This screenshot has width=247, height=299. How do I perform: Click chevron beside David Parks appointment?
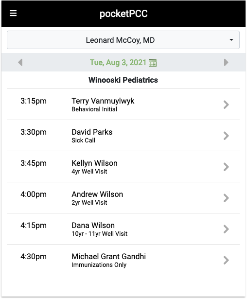pos(226,136)
